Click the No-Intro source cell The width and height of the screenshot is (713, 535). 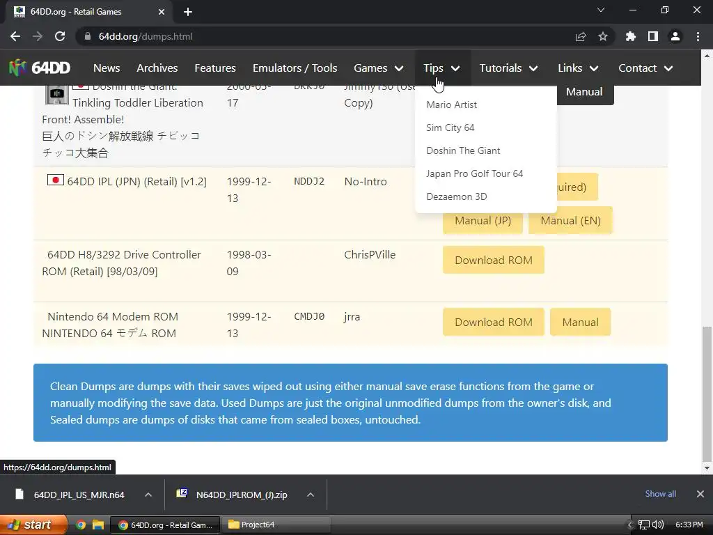click(366, 182)
